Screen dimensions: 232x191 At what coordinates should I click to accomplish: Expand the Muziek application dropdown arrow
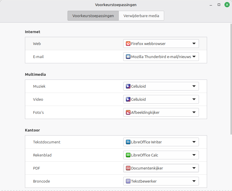(x=194, y=86)
